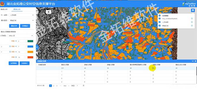197x106 pixels.
Task: Click the locate icon beside the tmp_ layer
Action: [x=192, y=19]
